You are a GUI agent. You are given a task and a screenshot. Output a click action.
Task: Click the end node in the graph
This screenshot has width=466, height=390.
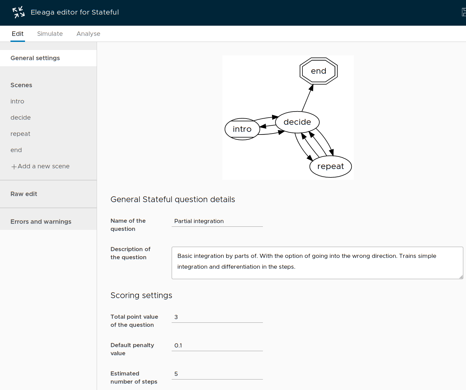tap(318, 71)
